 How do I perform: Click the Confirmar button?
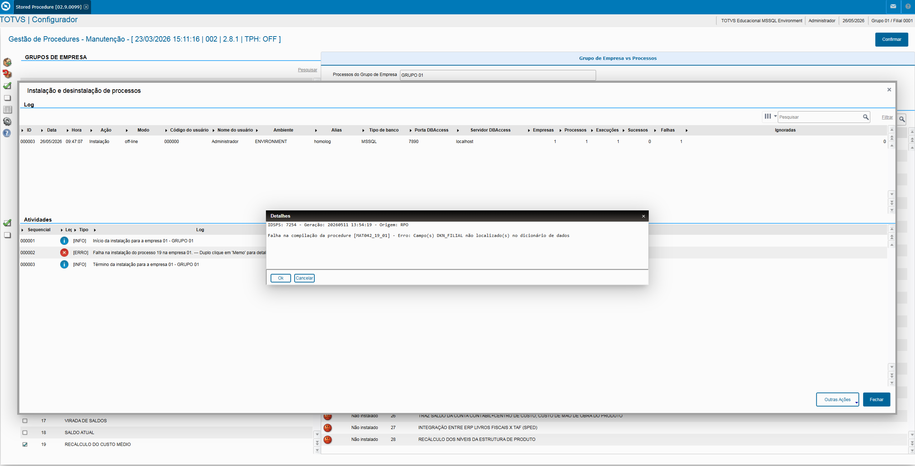click(x=891, y=39)
